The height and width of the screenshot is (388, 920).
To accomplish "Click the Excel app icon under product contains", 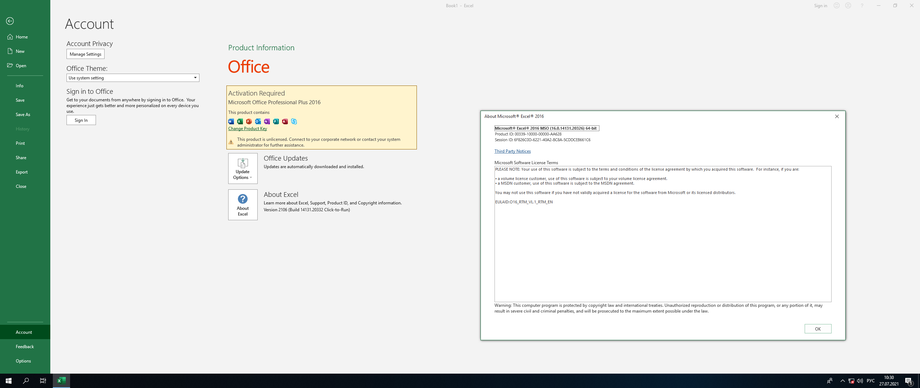I will click(x=240, y=121).
